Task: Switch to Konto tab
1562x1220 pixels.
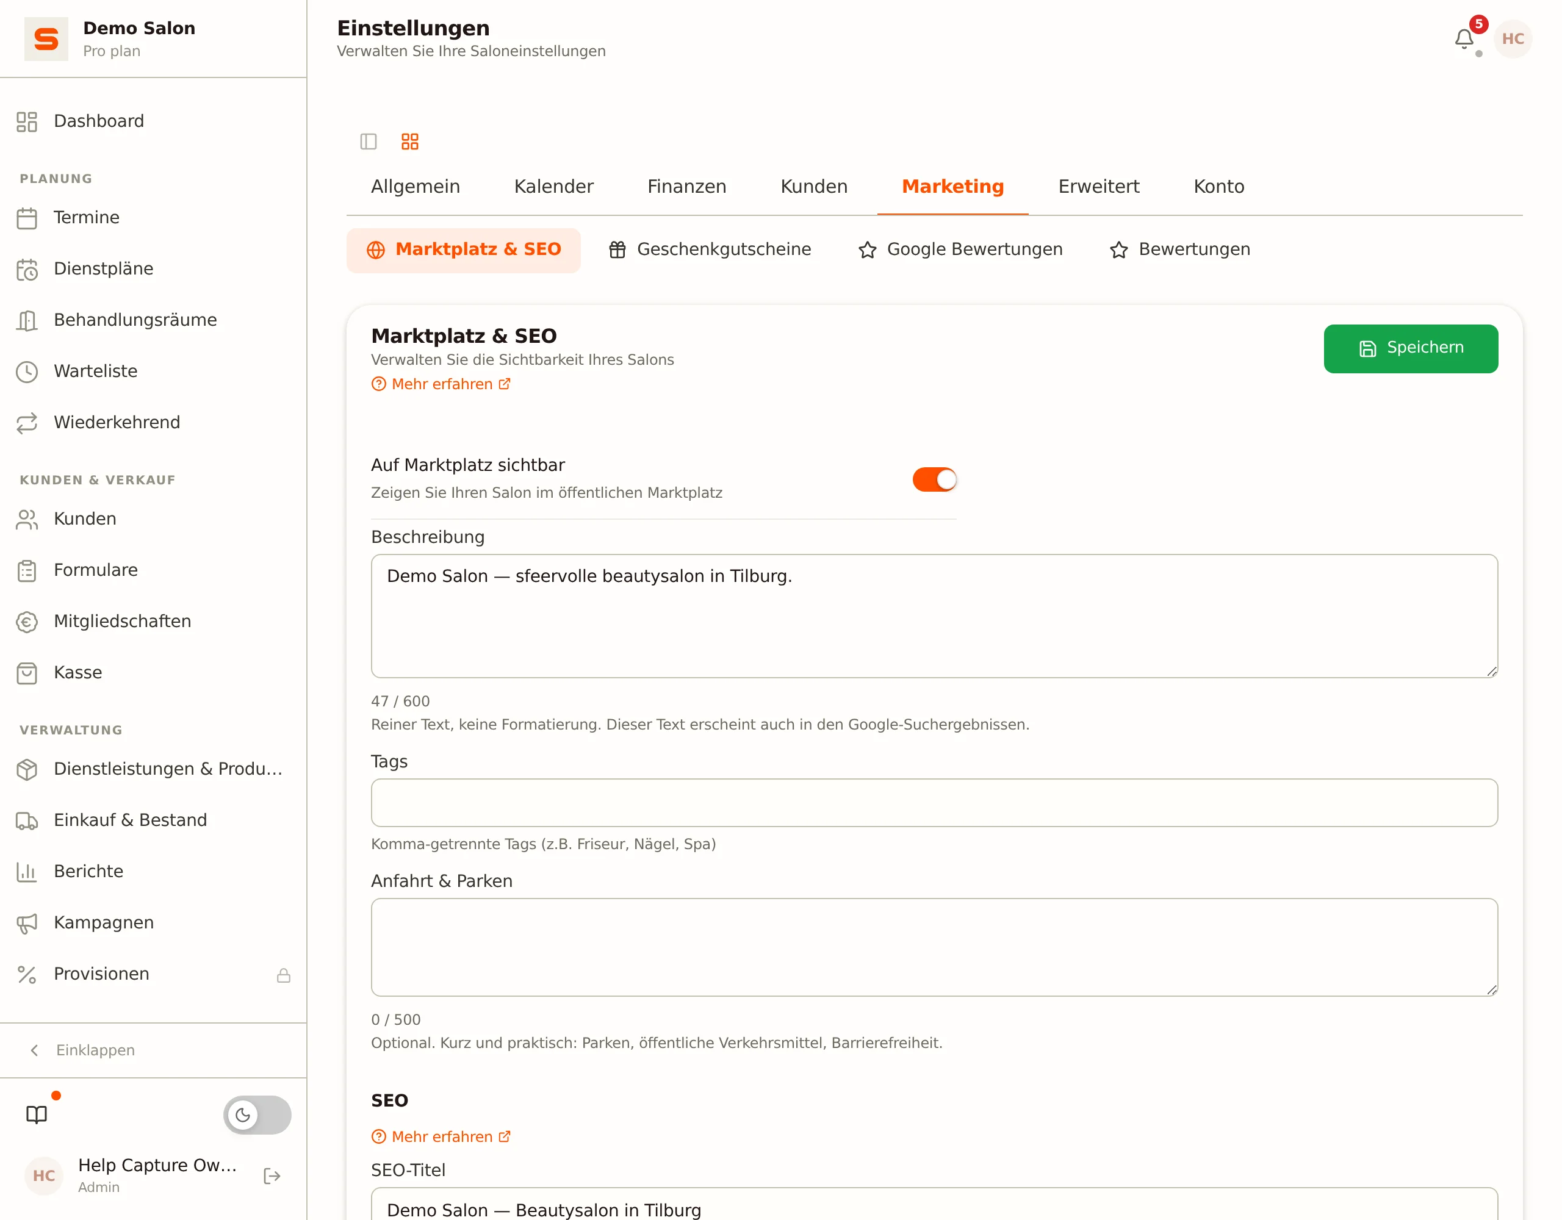Action: coord(1220,187)
